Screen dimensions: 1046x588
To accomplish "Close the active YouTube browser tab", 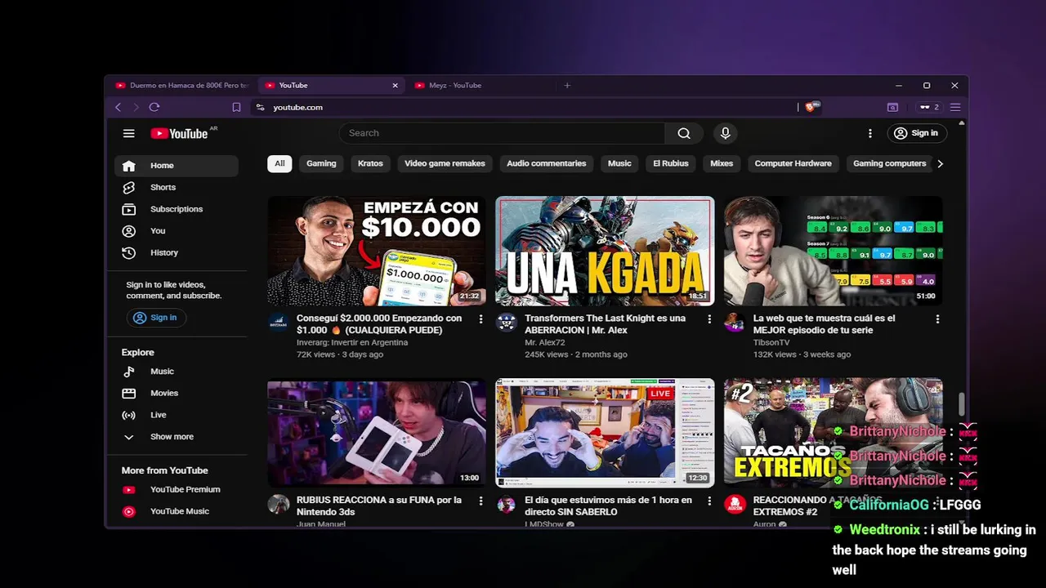I will point(396,85).
